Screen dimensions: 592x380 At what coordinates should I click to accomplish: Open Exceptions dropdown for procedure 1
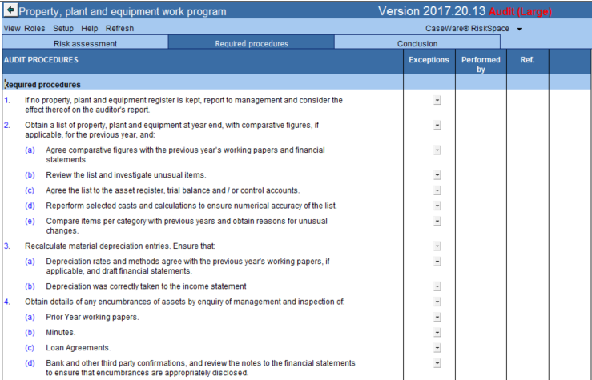tap(437, 100)
